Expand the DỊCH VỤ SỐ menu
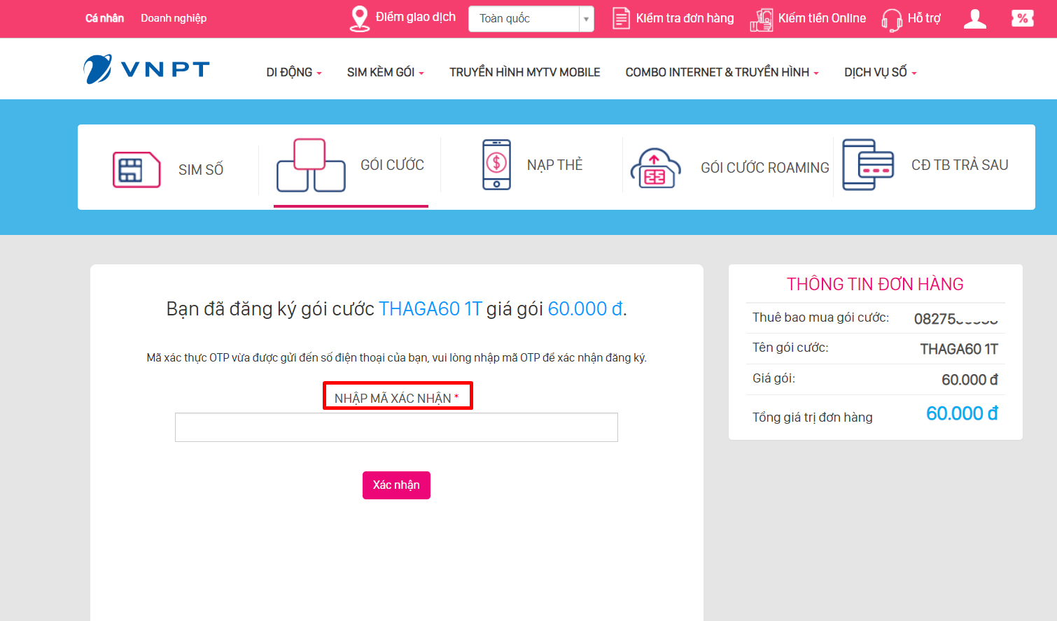Screen dimensions: 1057x621 point(881,72)
